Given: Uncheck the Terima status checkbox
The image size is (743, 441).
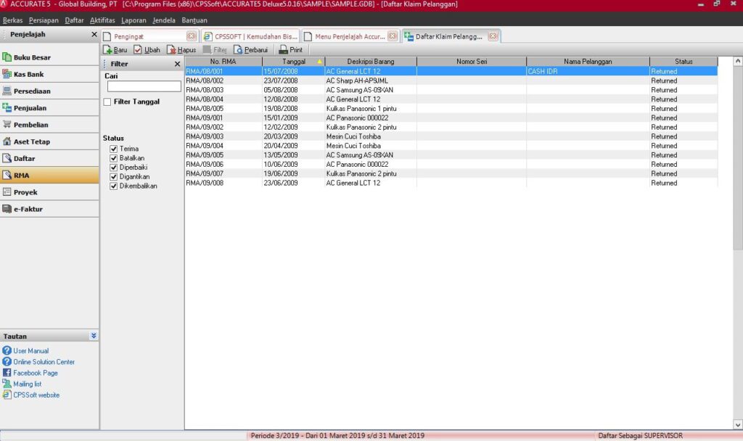Looking at the screenshot, I should [113, 149].
